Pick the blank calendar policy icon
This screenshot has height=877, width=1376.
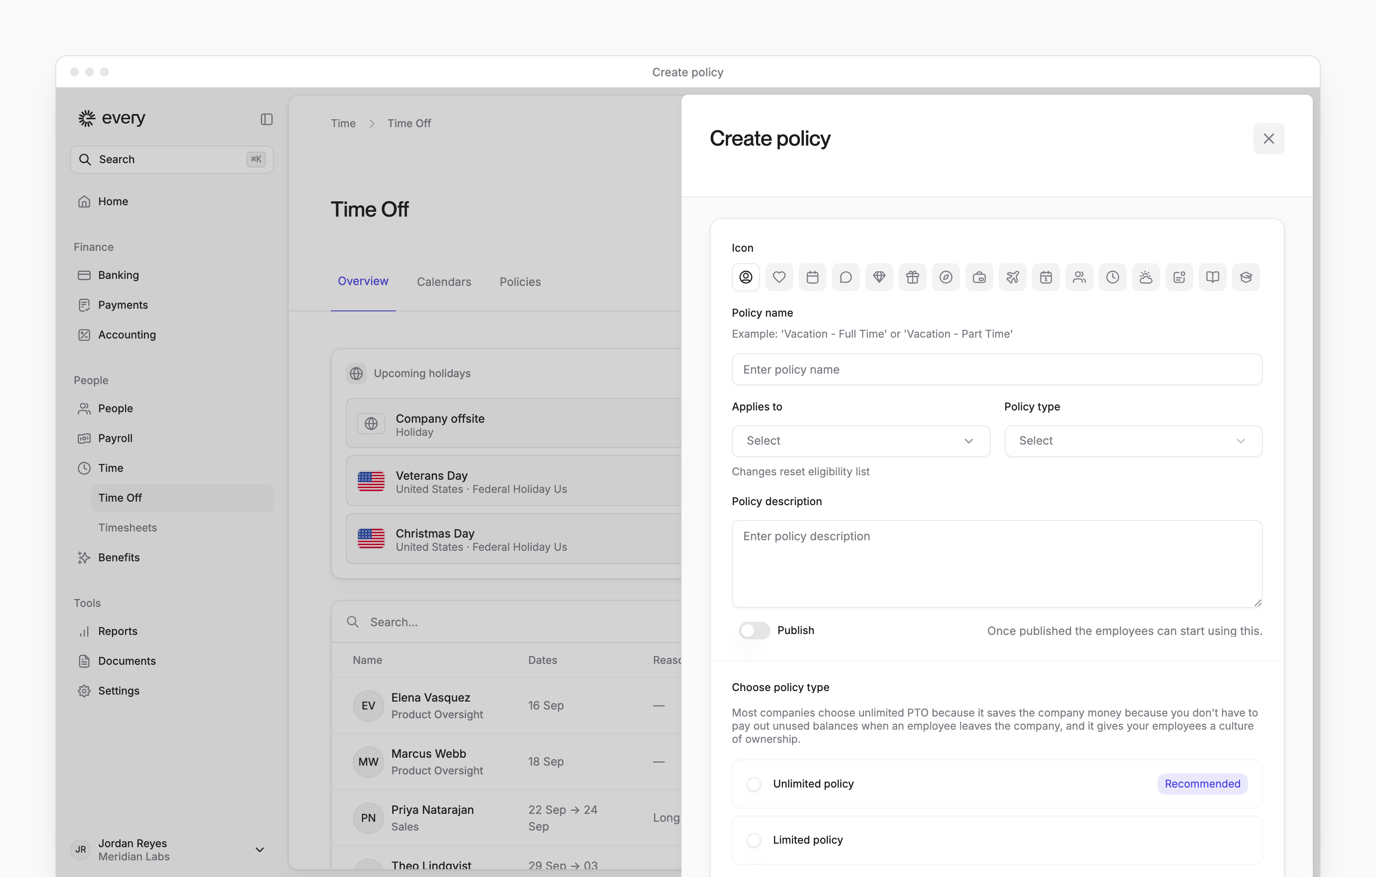click(813, 278)
